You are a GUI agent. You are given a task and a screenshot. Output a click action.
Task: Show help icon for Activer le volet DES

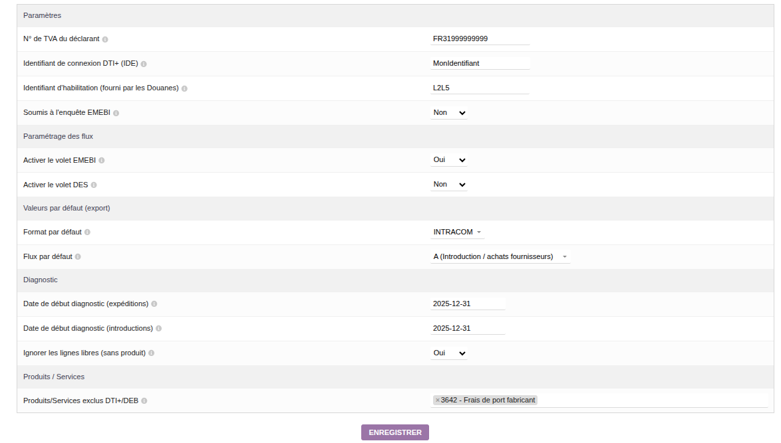pyautogui.click(x=94, y=185)
